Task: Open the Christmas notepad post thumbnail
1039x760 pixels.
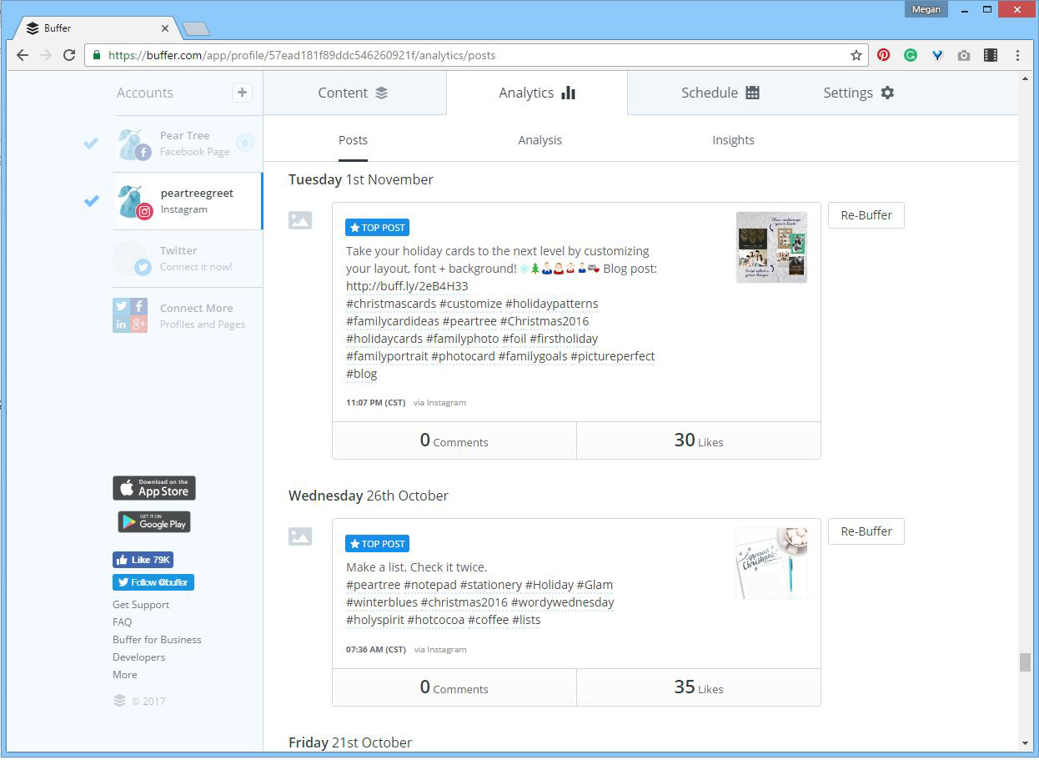Action: (x=771, y=563)
